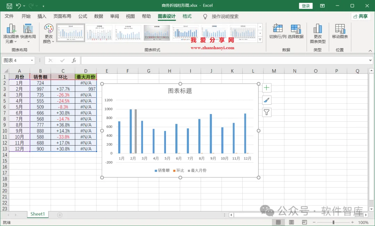Viewport: 375px width, 226px height.
Task: Click the zoom slider handle
Action: click(x=333, y=223)
